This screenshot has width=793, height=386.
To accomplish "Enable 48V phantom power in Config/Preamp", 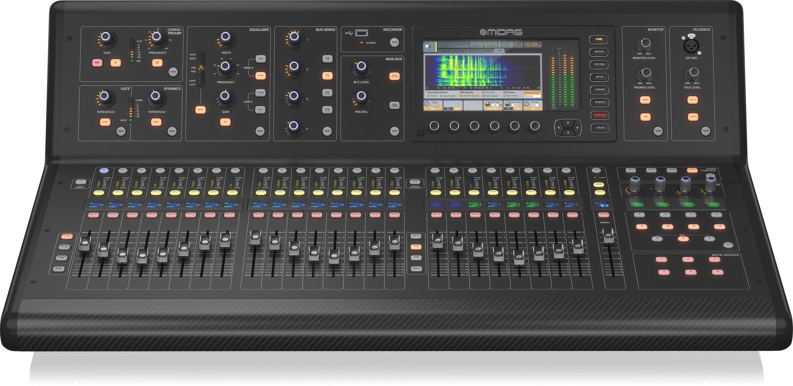I will (96, 62).
